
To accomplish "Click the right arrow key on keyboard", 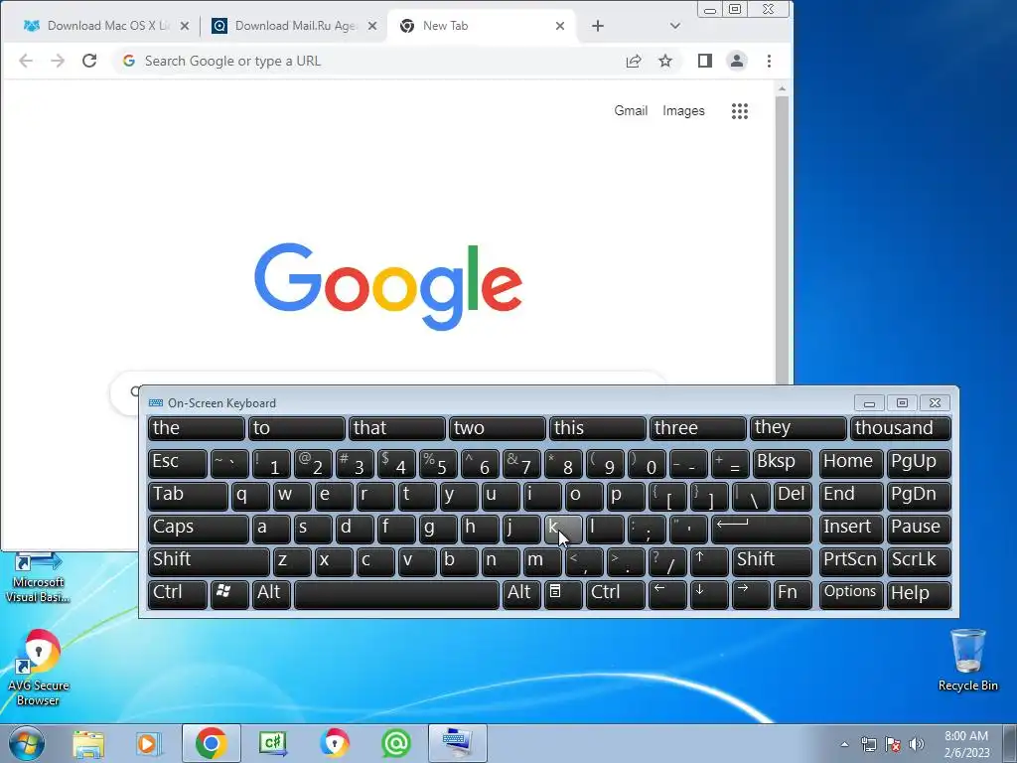I will coord(751,594).
